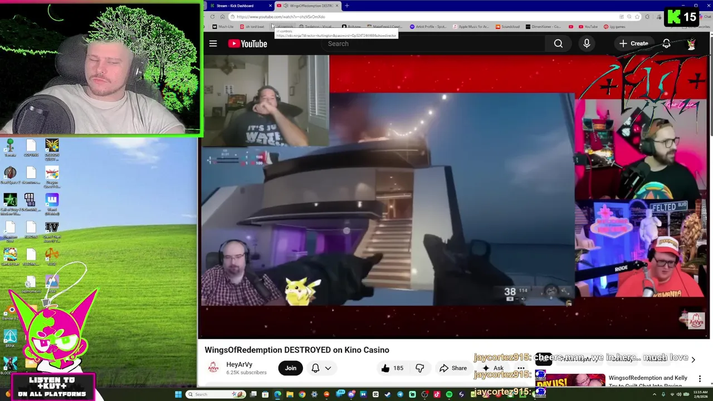Viewport: 713px width, 401px height.
Task: Open the Mosh-Lite bookmark
Action: (223, 27)
